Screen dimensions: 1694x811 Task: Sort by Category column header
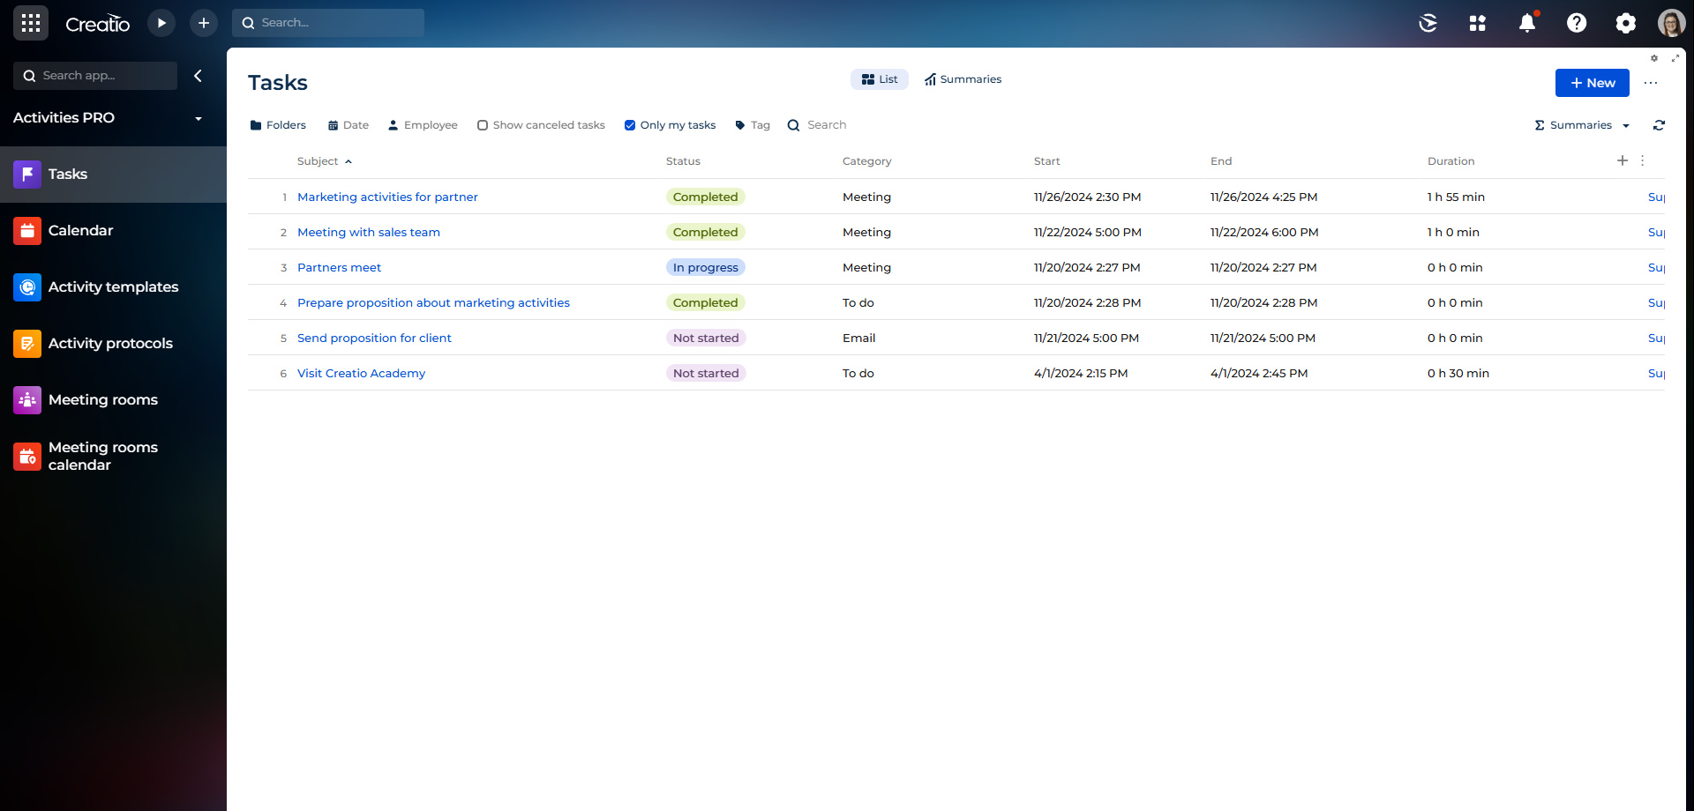[866, 161]
